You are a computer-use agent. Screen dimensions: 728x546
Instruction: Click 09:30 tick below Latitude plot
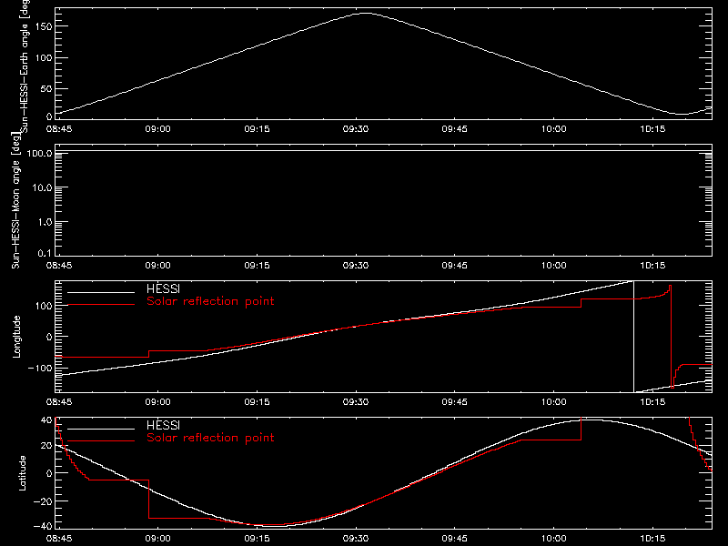click(x=356, y=539)
